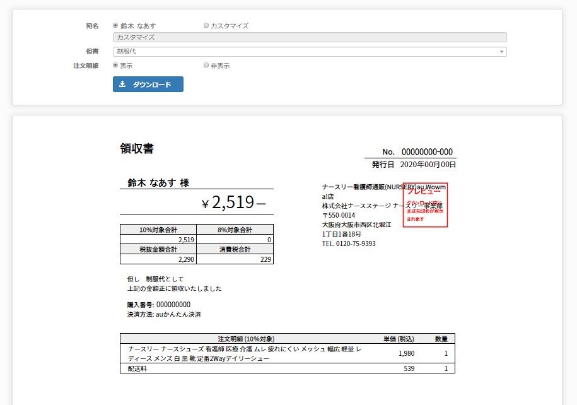Click the 消費税合計 header cell
Viewport: 577px width, 405px height.
coord(235,250)
